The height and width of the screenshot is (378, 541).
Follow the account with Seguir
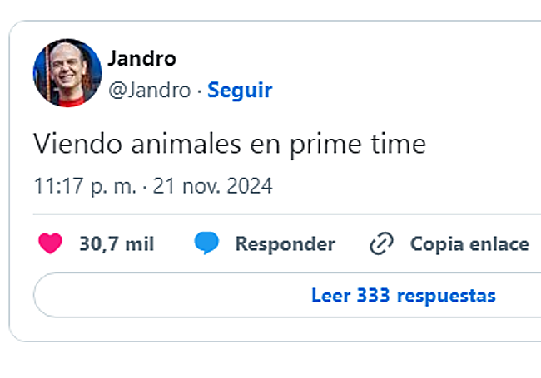pos(240,90)
